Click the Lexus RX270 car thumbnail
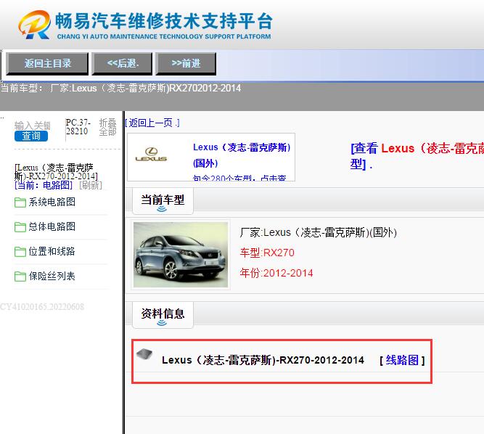The width and height of the screenshot is (484, 434). (x=181, y=255)
